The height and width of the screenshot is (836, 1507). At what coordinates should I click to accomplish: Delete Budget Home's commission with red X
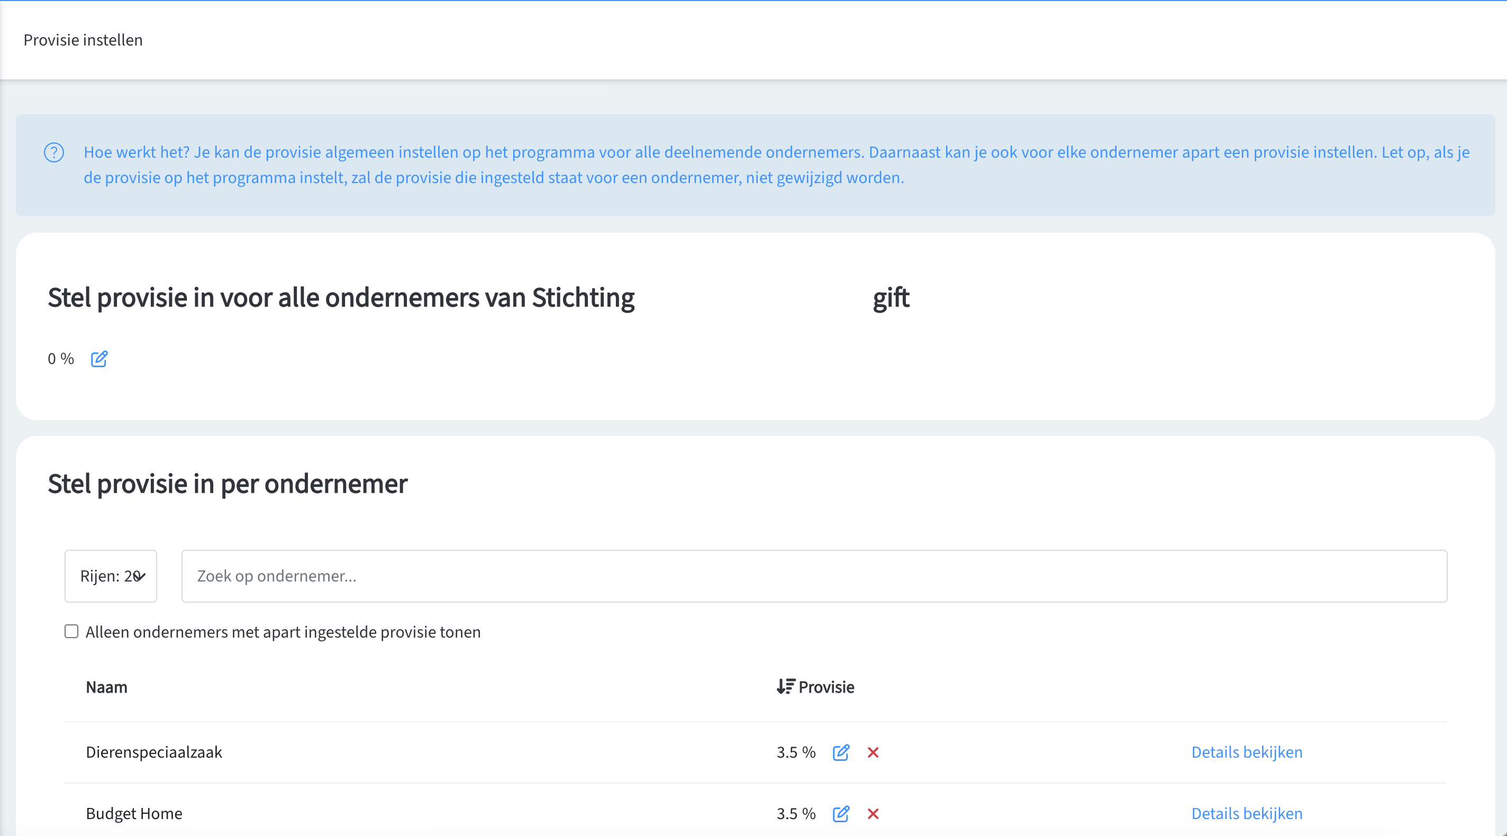tap(873, 814)
